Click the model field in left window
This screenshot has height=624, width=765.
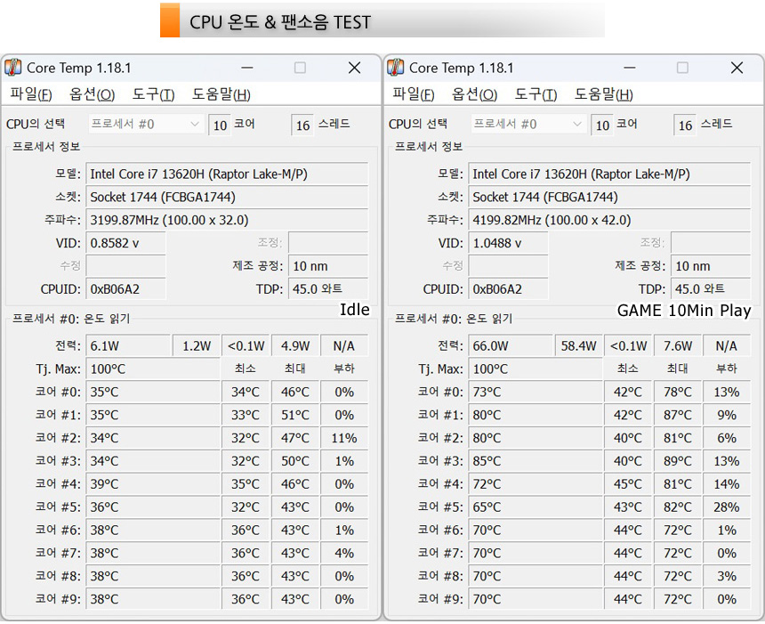click(226, 174)
